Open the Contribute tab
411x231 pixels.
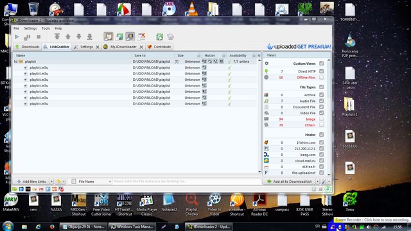click(x=159, y=47)
